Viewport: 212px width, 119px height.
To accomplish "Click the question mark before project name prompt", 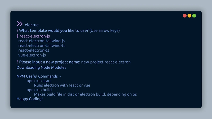I will click(x=17, y=62).
